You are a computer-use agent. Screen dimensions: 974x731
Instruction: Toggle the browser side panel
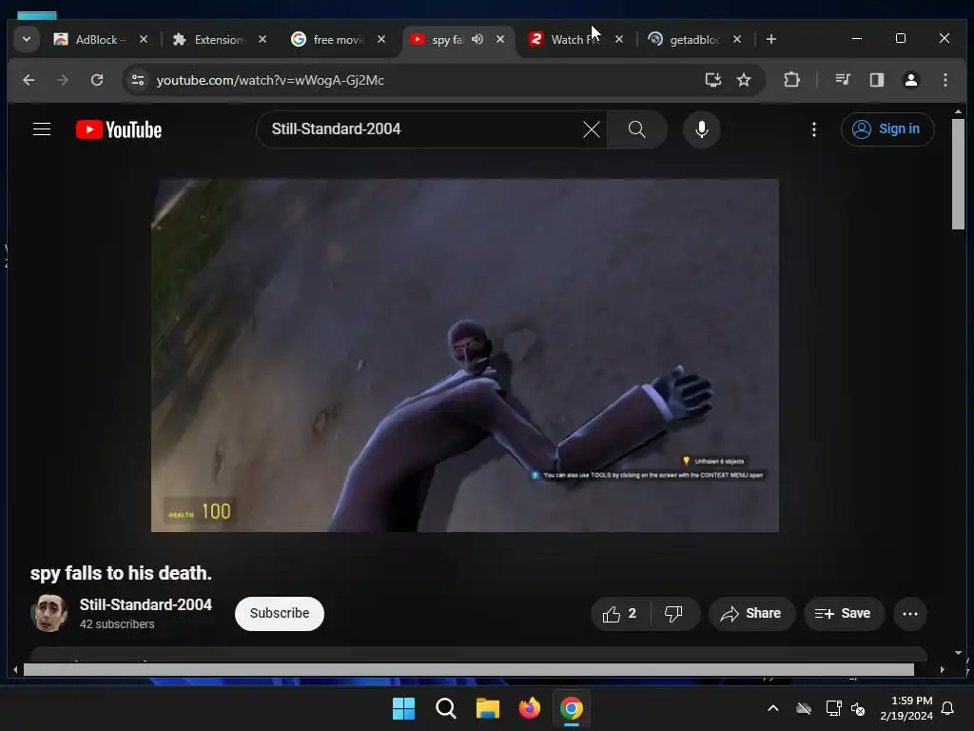pos(876,80)
